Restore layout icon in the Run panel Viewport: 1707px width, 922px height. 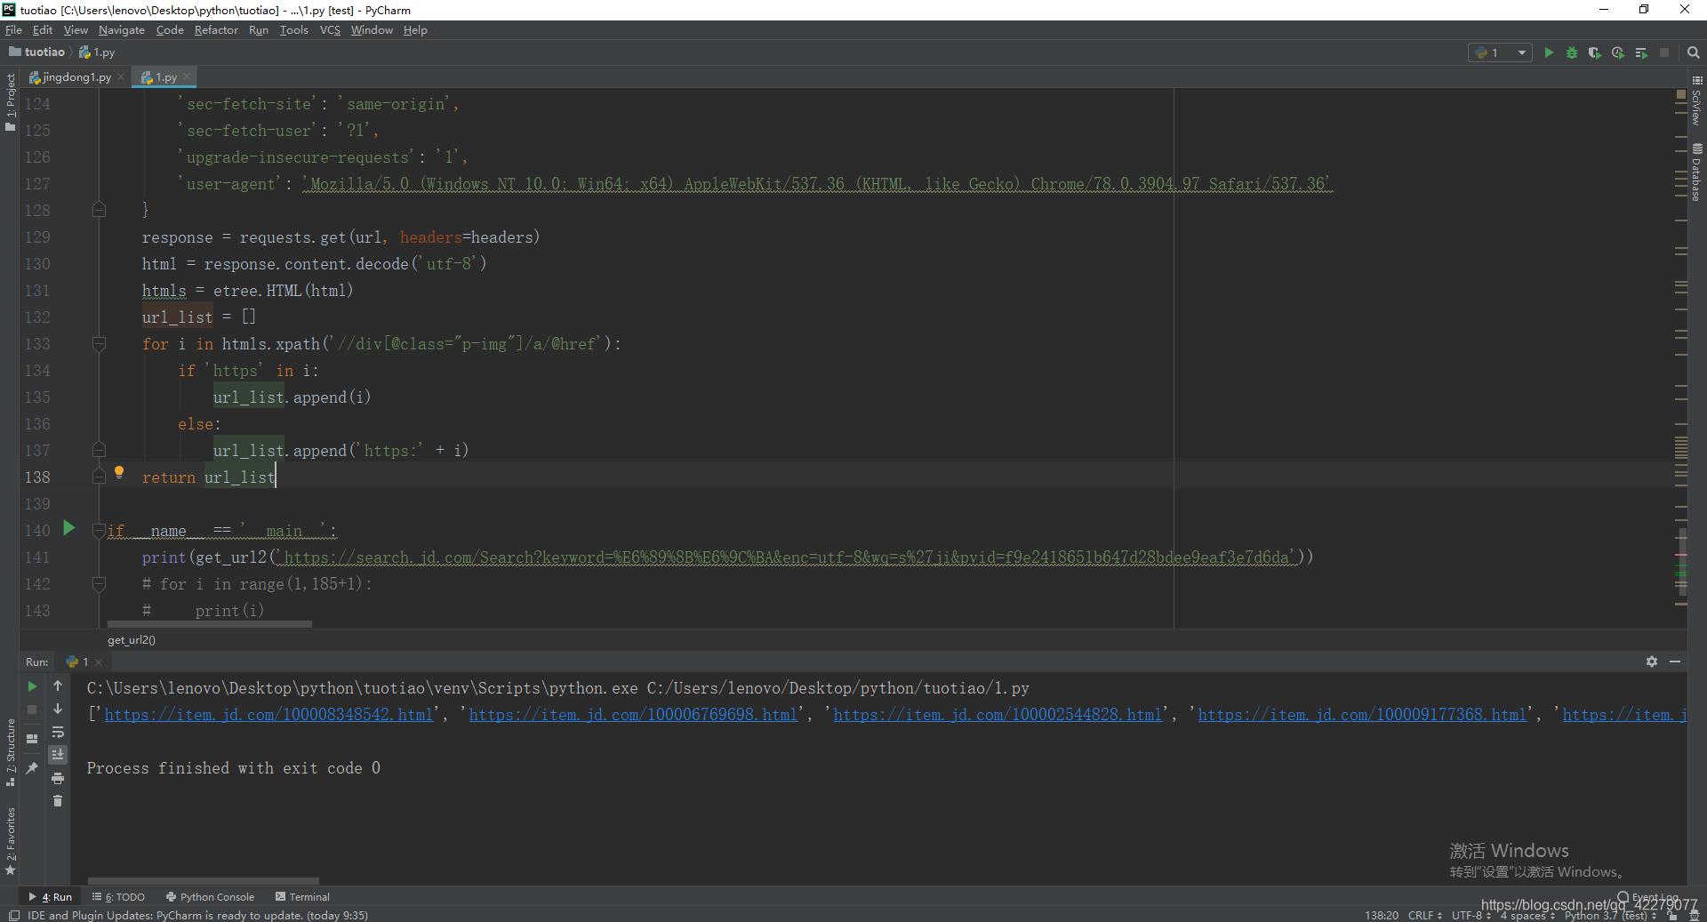tap(32, 739)
